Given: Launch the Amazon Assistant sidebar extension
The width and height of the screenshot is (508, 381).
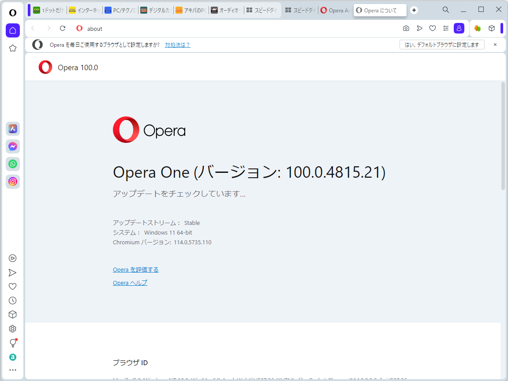Looking at the screenshot, I should point(12,357).
